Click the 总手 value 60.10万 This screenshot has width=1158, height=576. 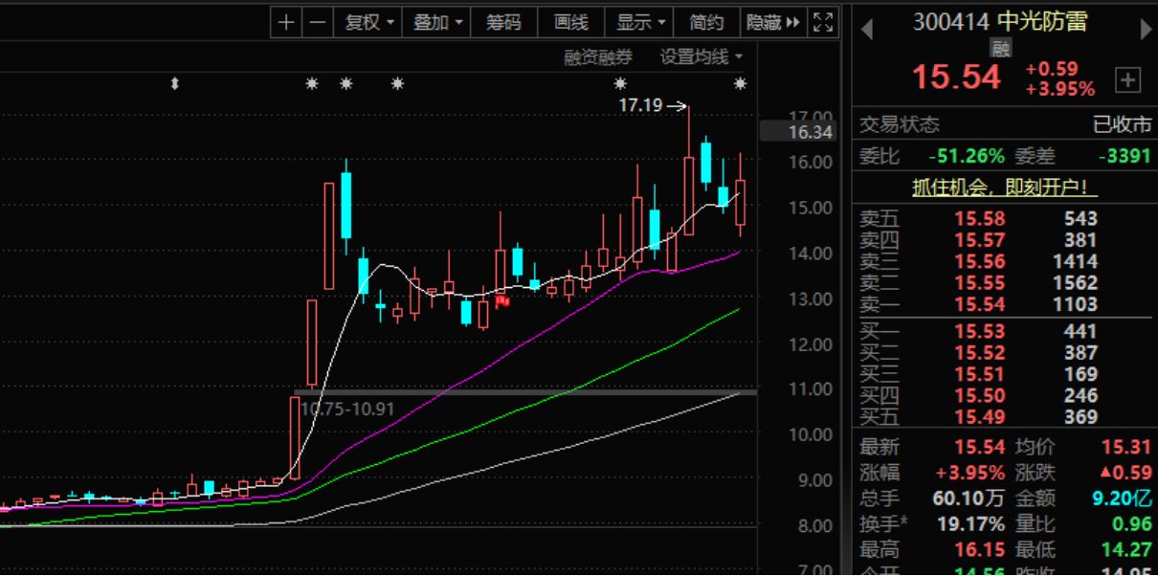pyautogui.click(x=969, y=498)
